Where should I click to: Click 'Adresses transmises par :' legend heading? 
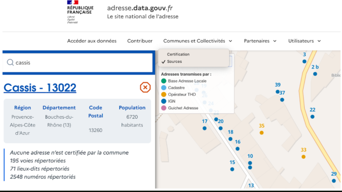(x=186, y=74)
